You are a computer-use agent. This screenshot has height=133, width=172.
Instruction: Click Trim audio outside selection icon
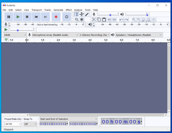point(109,20)
